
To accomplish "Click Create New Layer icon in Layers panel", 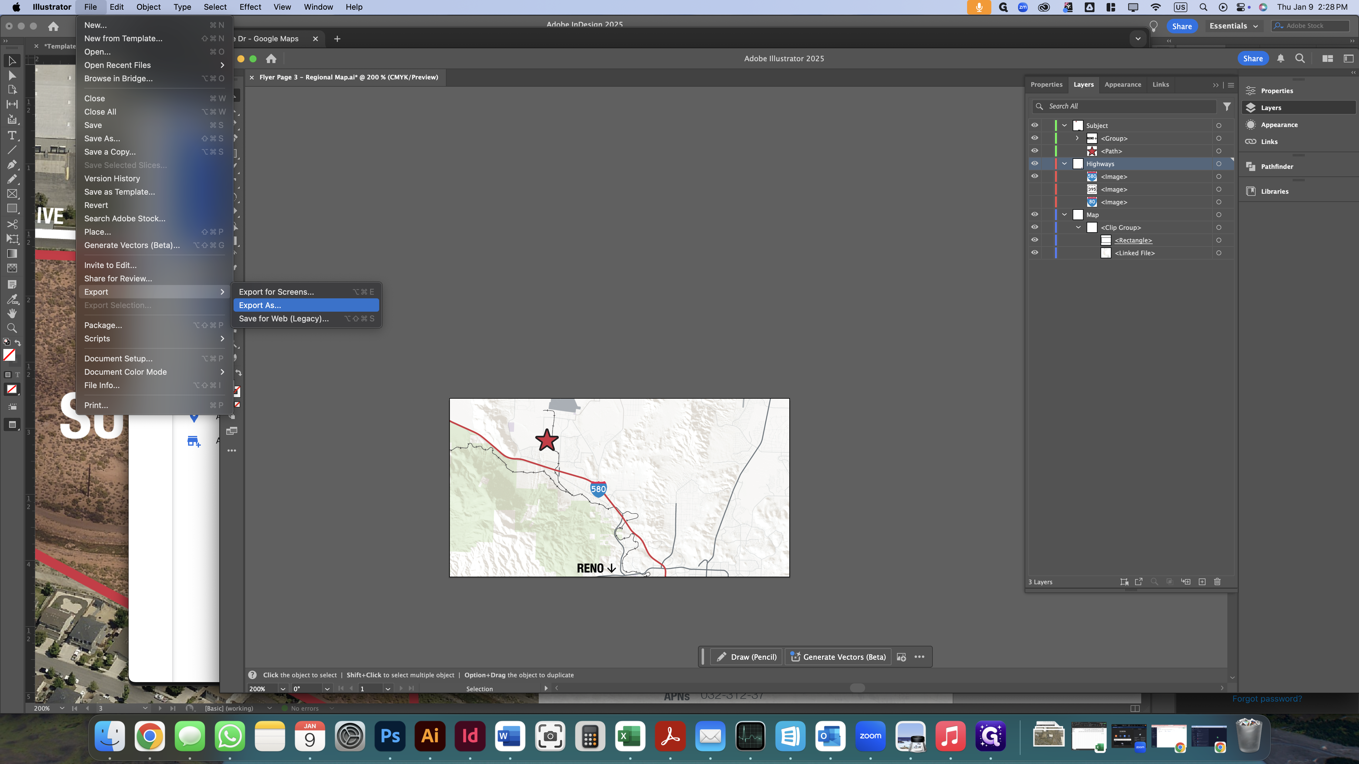I will pyautogui.click(x=1202, y=581).
